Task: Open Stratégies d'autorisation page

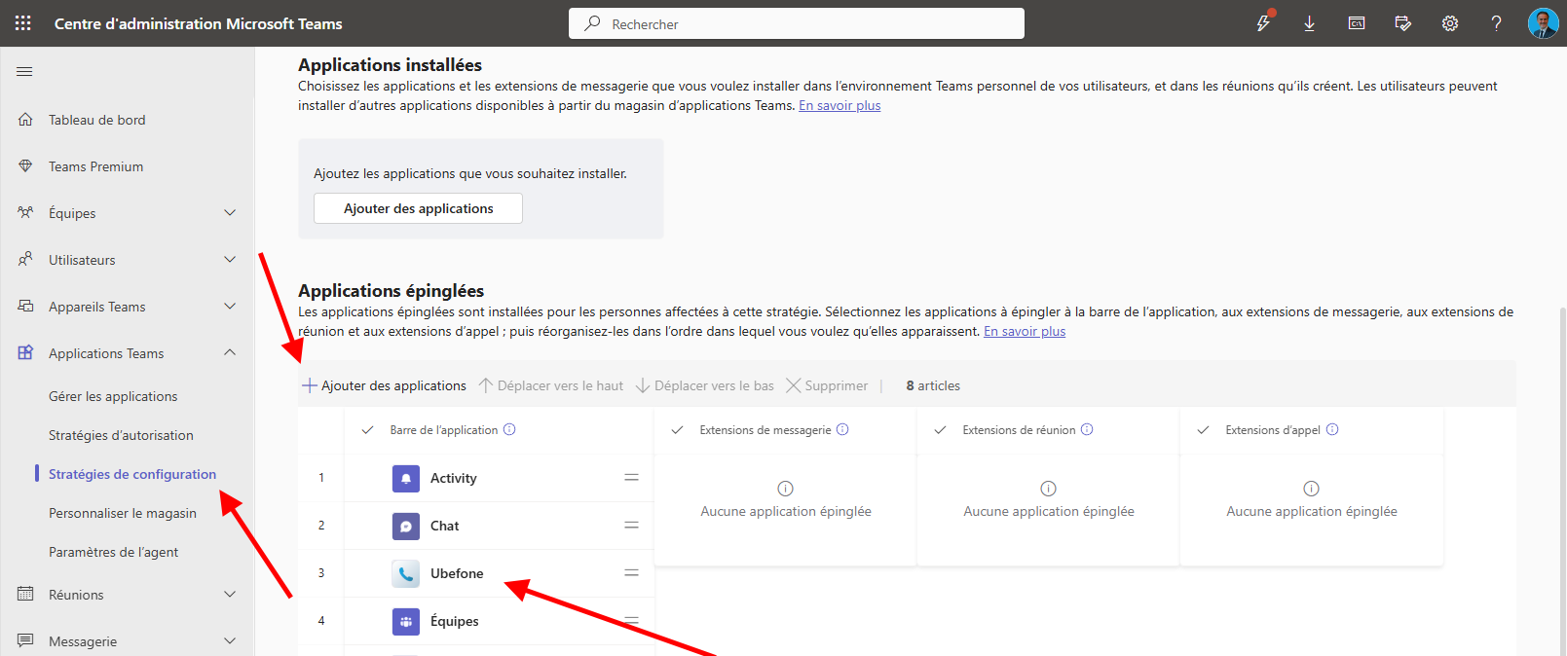Action: tap(121, 435)
